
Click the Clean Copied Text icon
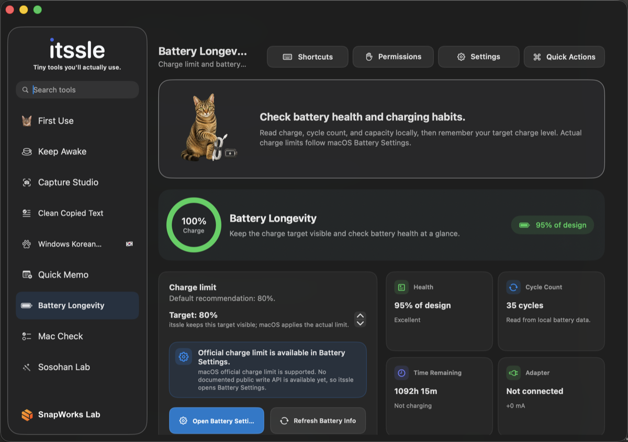[x=27, y=213]
